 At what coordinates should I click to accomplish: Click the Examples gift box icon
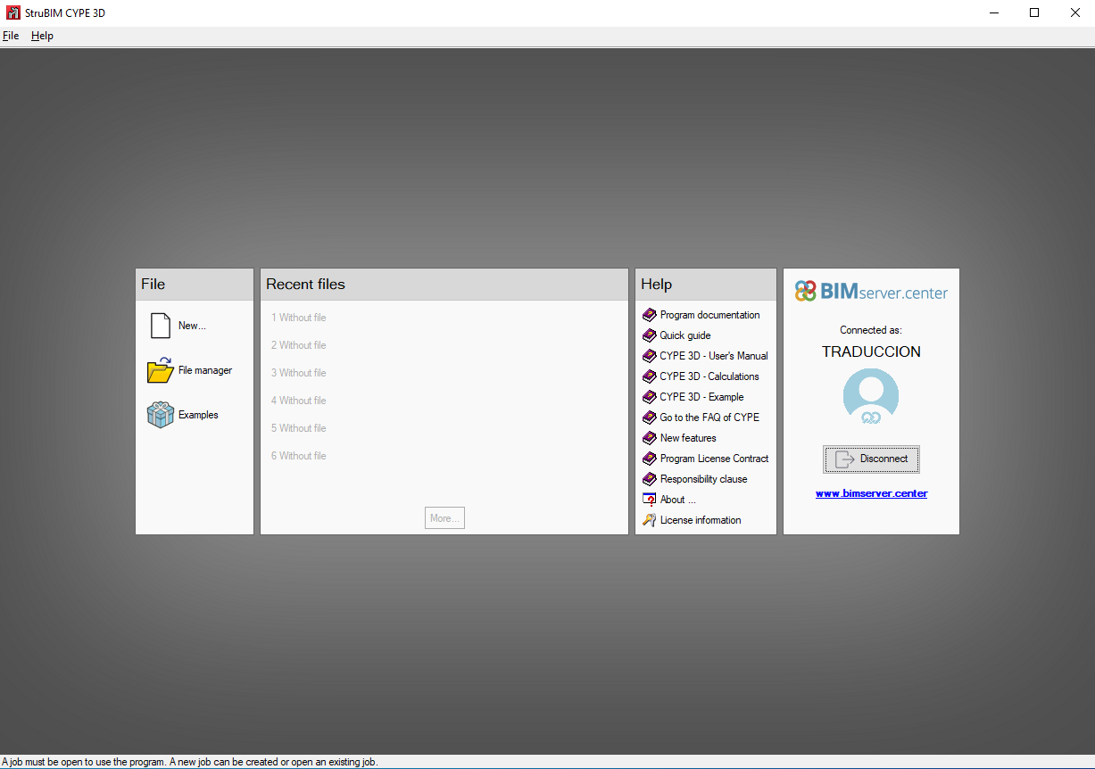(160, 415)
